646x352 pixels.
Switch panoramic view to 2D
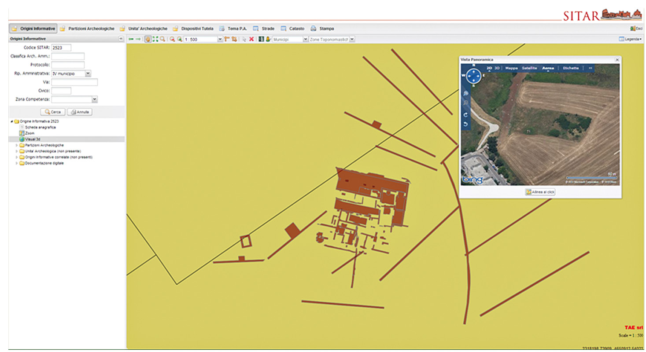[489, 68]
